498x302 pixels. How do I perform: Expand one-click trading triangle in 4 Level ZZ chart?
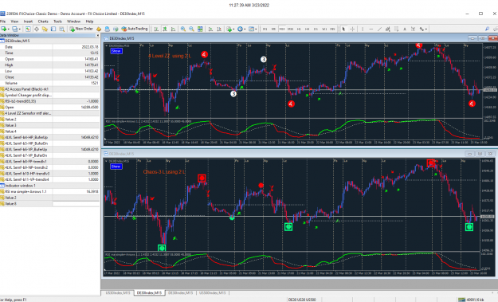click(107, 45)
